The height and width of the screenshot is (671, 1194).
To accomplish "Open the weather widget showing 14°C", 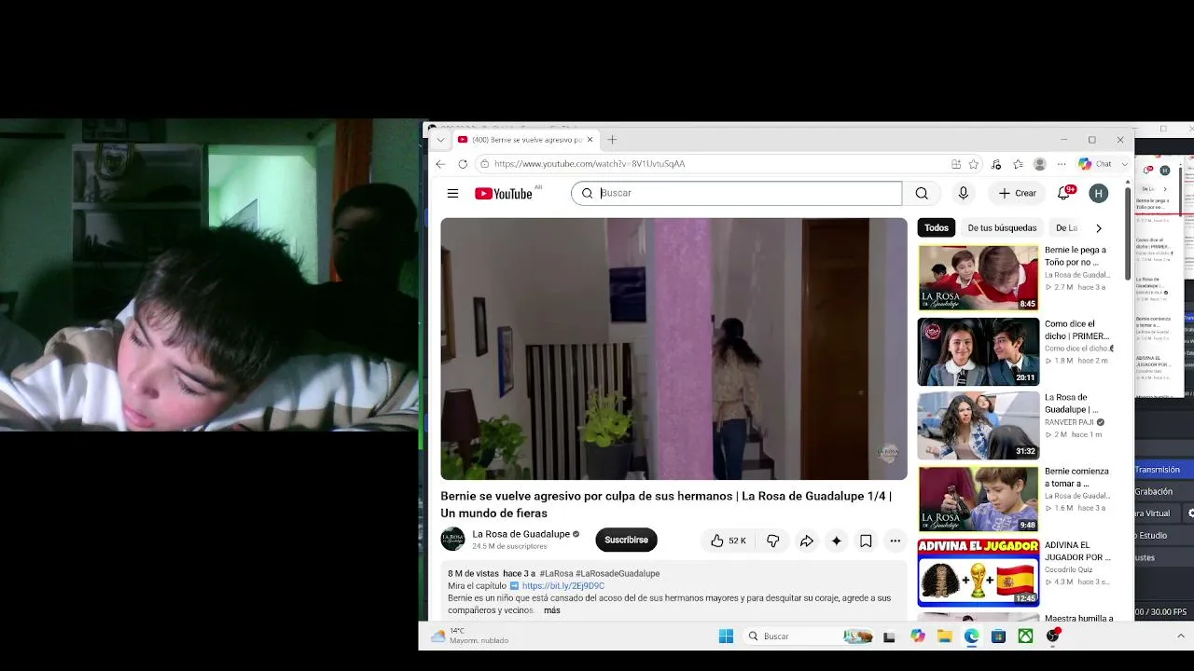I will [x=469, y=637].
